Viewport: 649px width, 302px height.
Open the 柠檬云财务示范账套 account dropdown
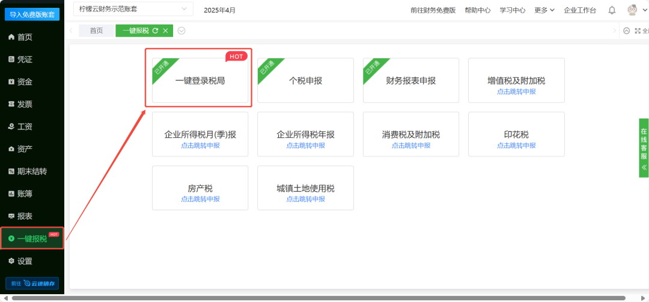[133, 9]
